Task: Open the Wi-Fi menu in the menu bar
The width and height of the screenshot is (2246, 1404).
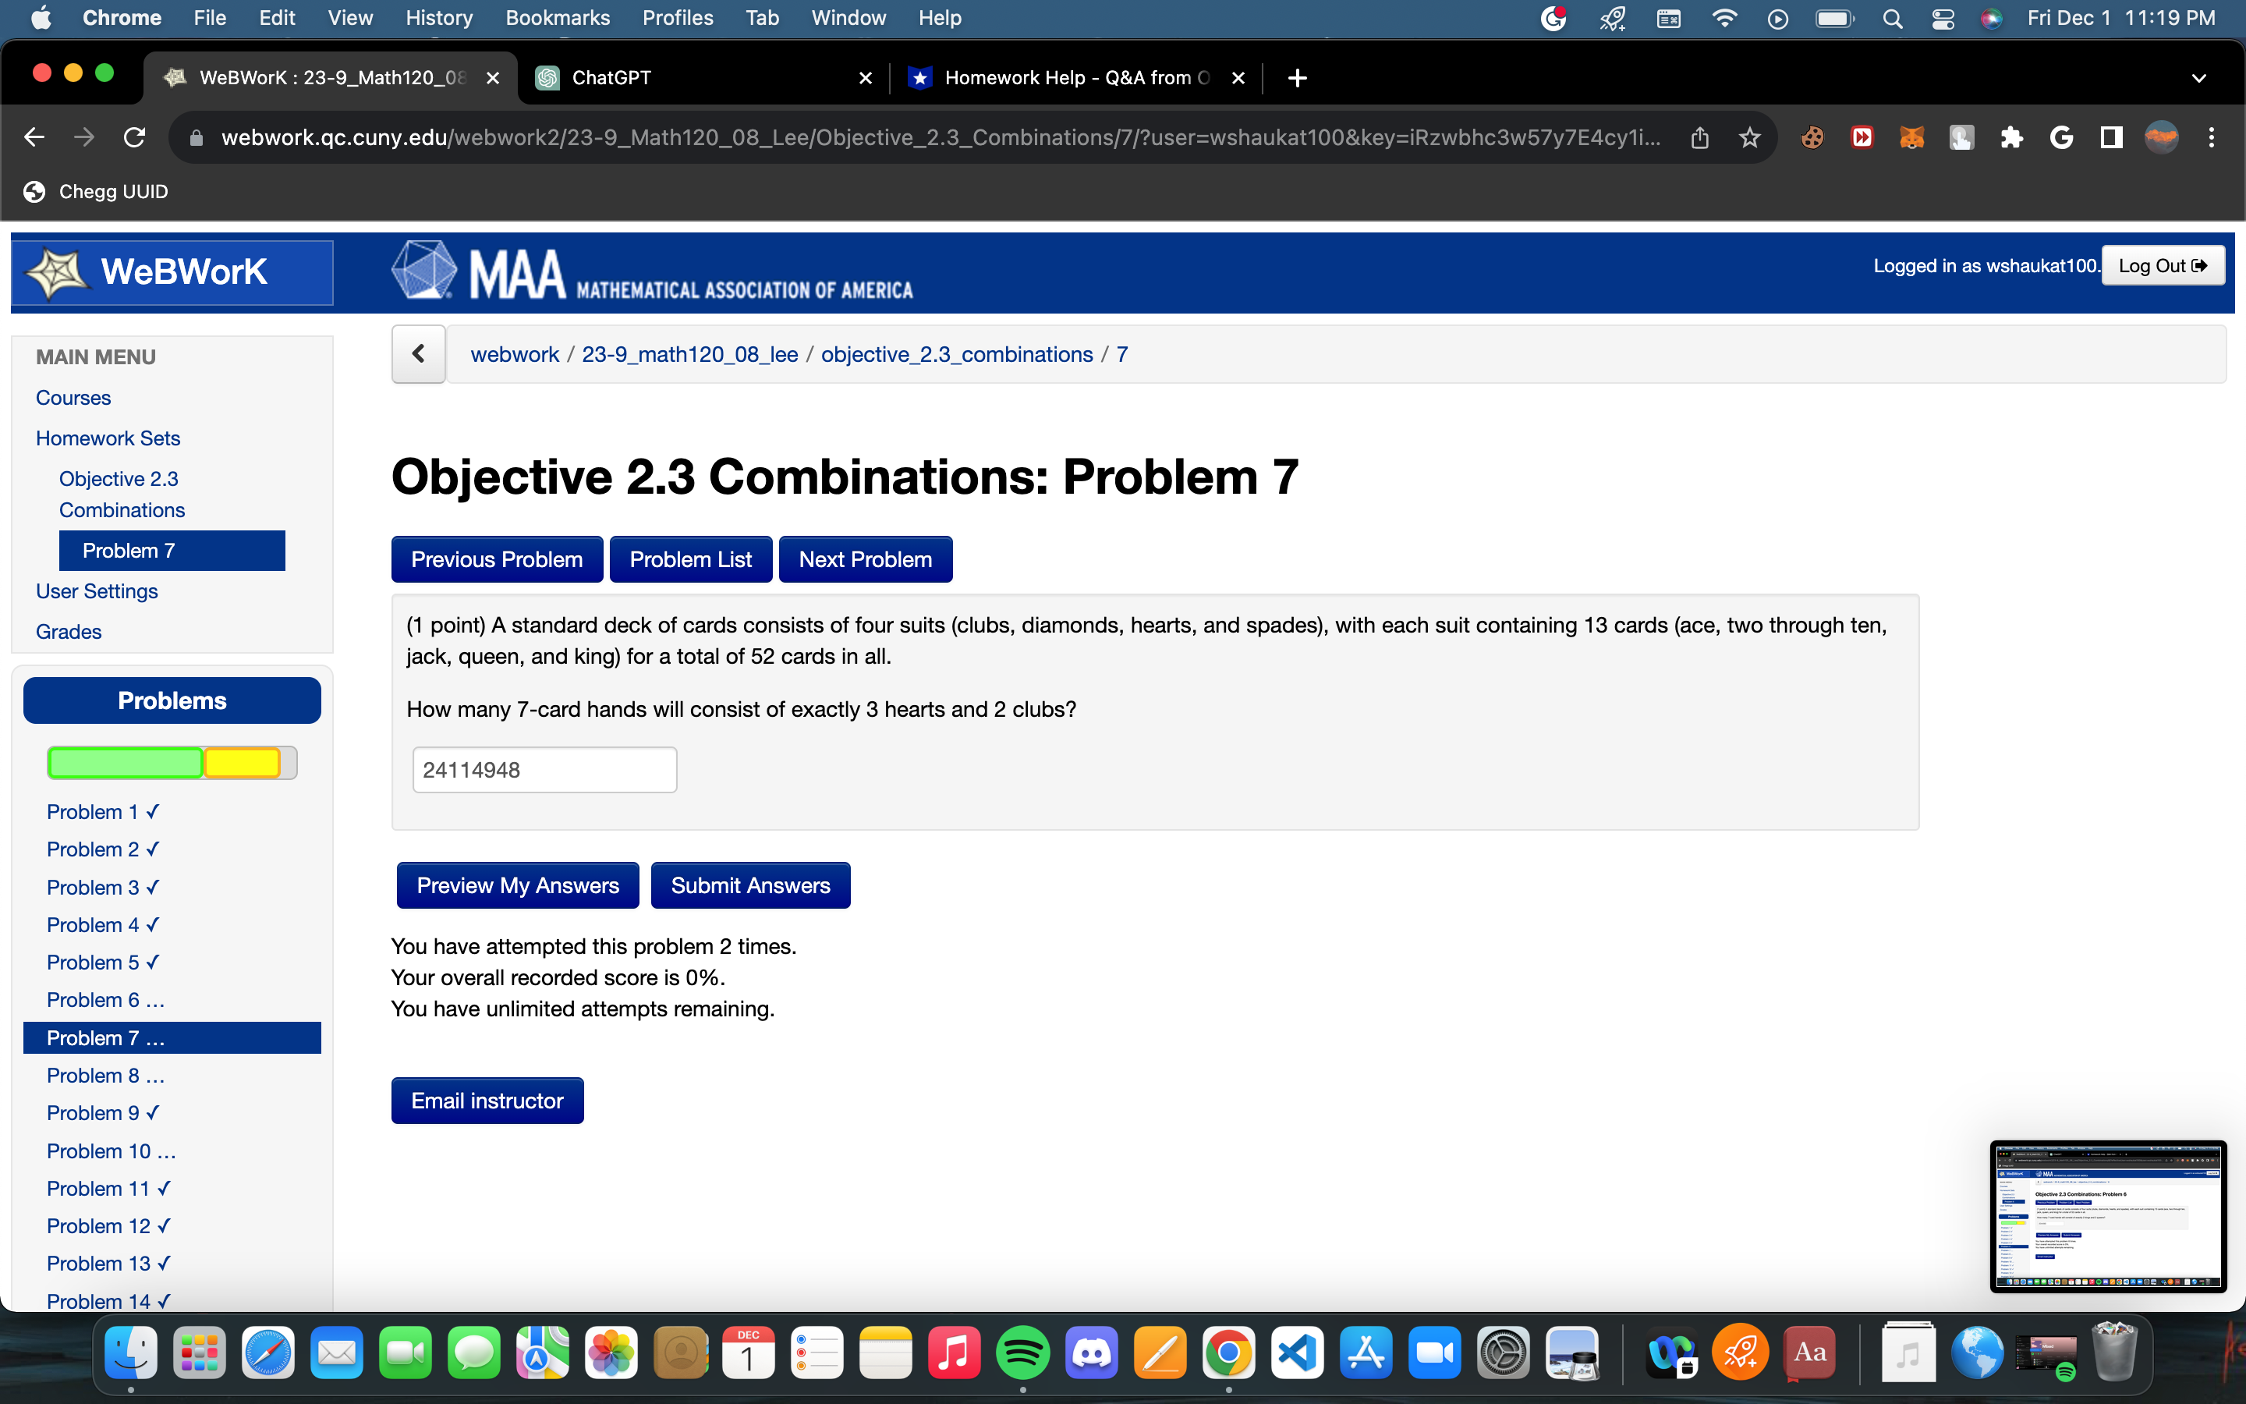Action: point(1724,18)
